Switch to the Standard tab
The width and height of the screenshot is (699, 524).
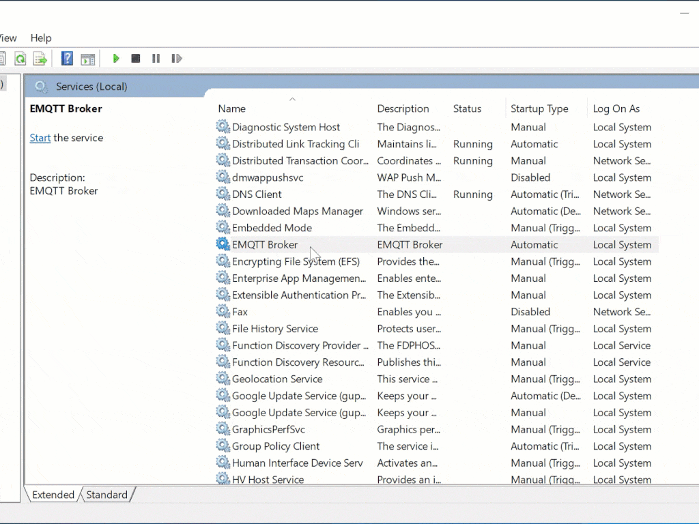coord(106,495)
